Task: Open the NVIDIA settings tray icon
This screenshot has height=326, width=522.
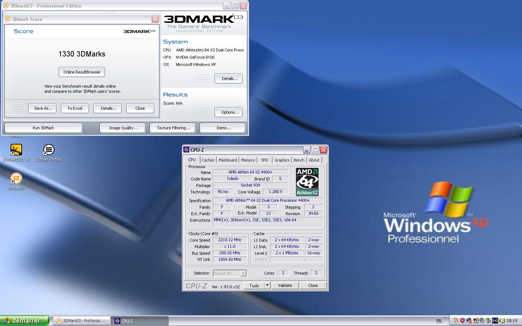Action: click(502, 321)
